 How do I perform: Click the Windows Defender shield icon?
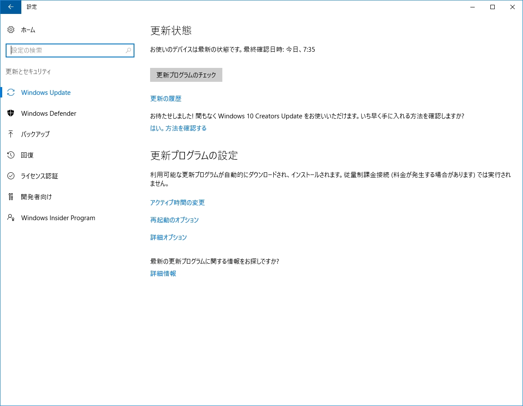[11, 113]
